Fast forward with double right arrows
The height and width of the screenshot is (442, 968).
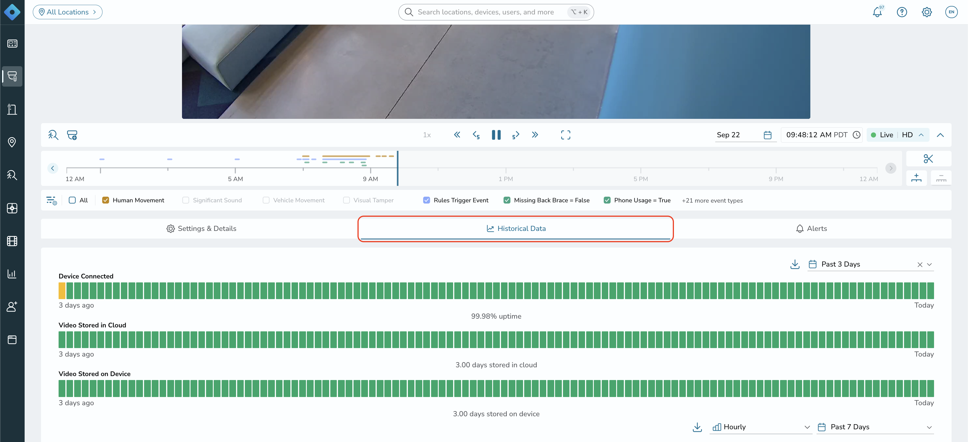[535, 135]
